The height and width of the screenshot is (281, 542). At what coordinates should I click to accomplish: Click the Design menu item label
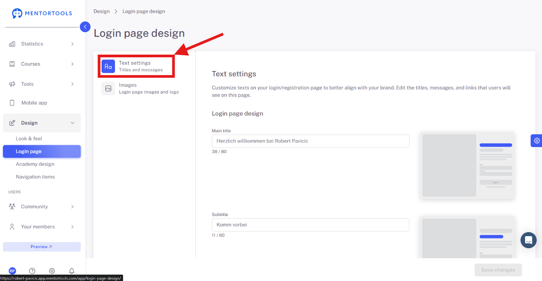(29, 123)
